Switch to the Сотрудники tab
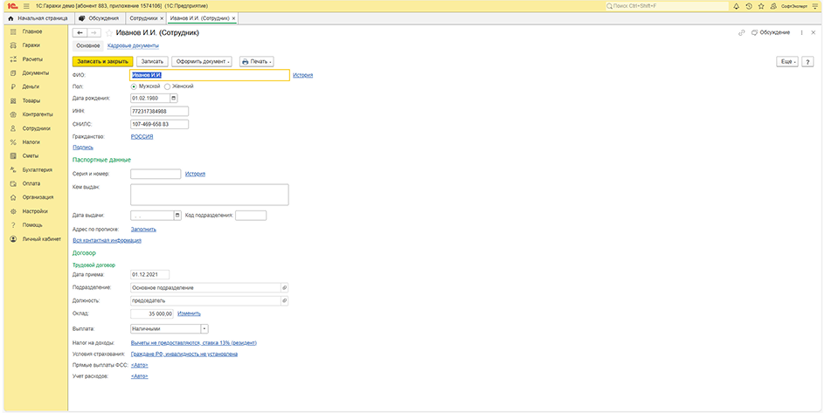Viewport: 825px width, 413px height. click(x=143, y=17)
